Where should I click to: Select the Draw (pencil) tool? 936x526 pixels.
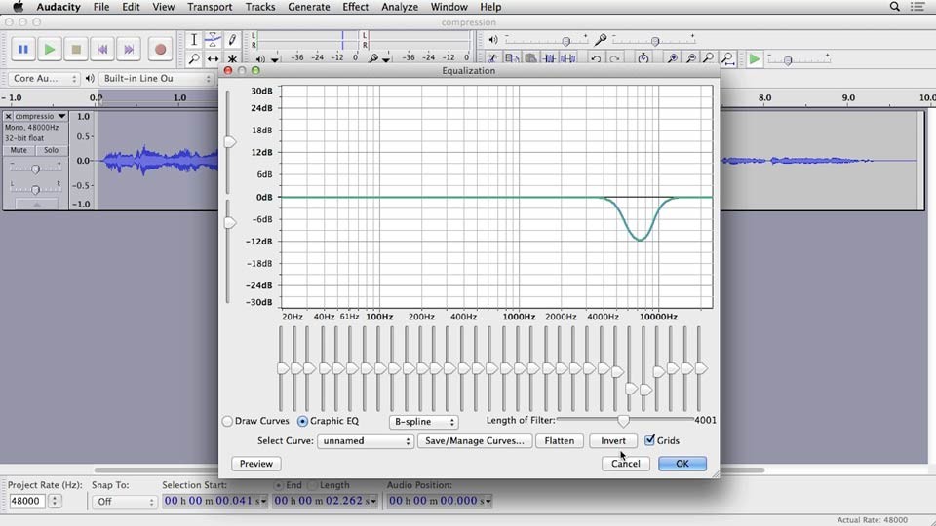232,40
